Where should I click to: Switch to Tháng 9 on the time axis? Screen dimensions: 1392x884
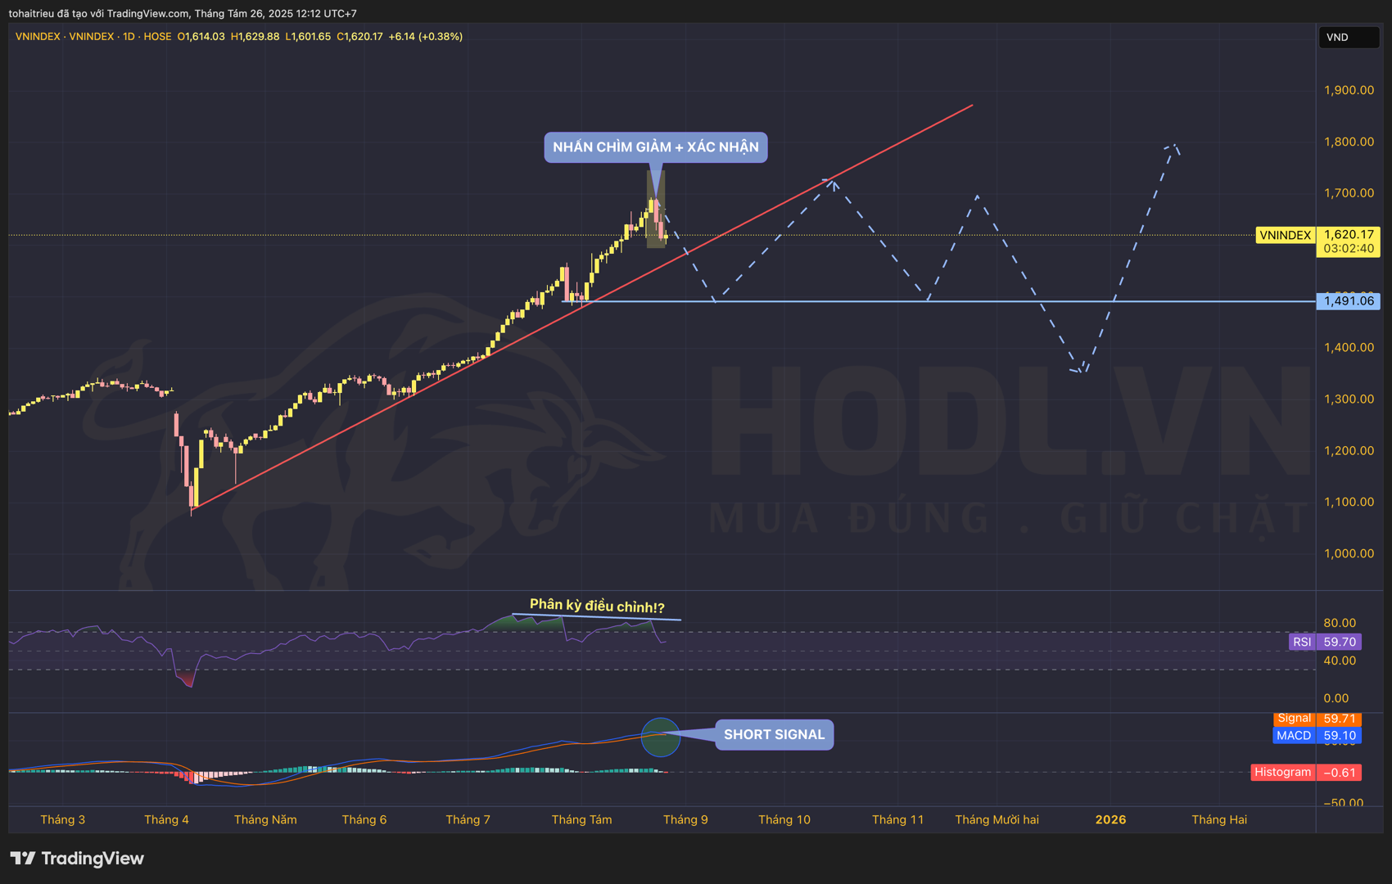click(685, 819)
